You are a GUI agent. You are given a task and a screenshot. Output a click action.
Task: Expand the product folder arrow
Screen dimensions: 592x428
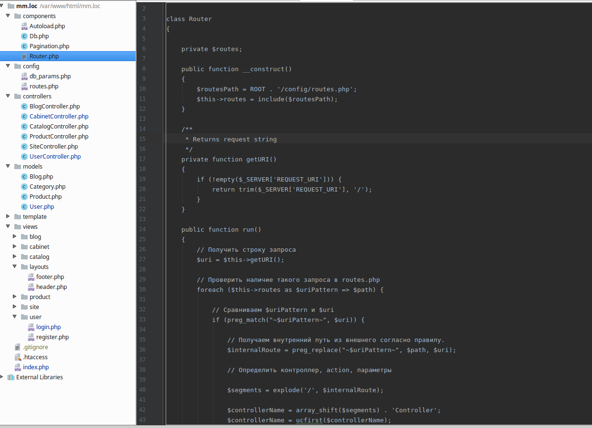pyautogui.click(x=14, y=297)
